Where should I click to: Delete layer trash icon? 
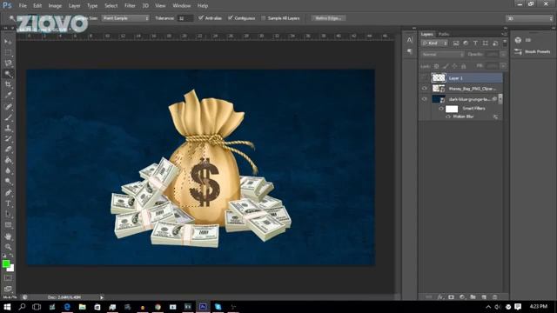[x=495, y=297]
